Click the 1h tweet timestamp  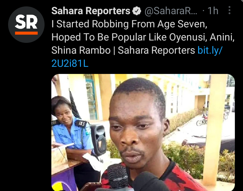click(213, 11)
